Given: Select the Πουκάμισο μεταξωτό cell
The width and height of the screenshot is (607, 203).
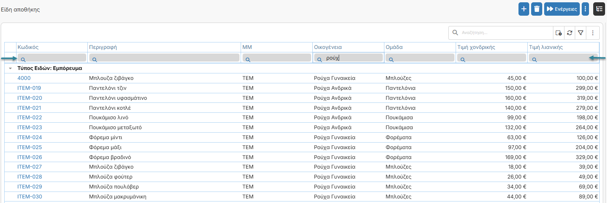Looking at the screenshot, I should tap(164, 127).
